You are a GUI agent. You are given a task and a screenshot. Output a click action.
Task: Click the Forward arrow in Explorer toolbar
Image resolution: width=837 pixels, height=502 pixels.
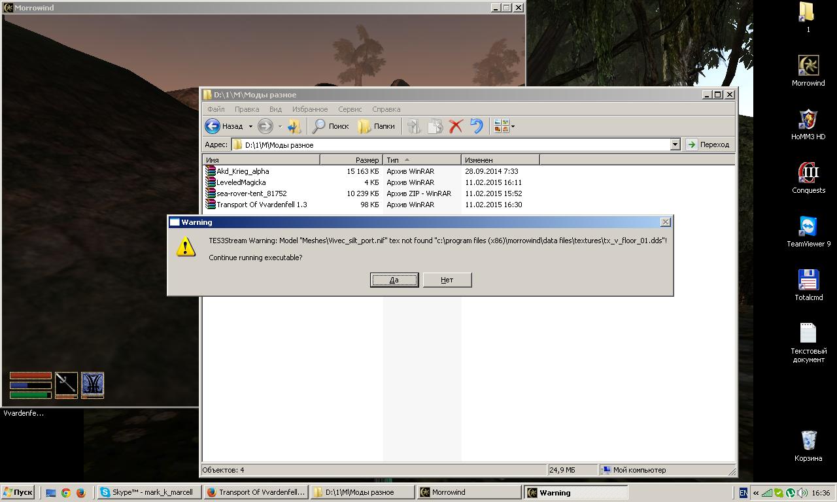point(265,126)
